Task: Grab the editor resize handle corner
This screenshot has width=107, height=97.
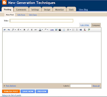Action: pyautogui.click(x=100, y=87)
